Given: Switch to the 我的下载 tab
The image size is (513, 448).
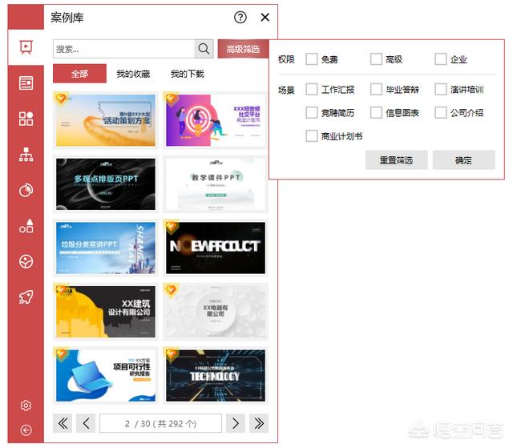Looking at the screenshot, I should tap(187, 74).
